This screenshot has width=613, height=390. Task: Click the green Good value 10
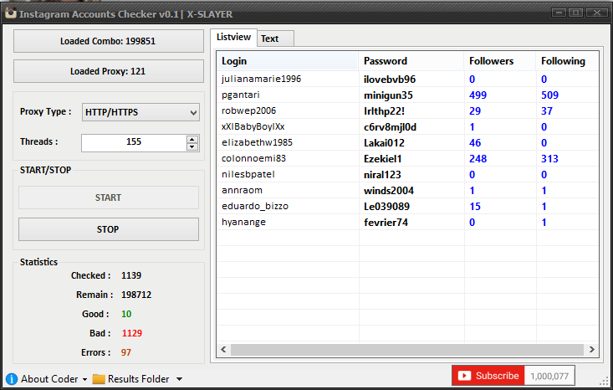coord(126,314)
